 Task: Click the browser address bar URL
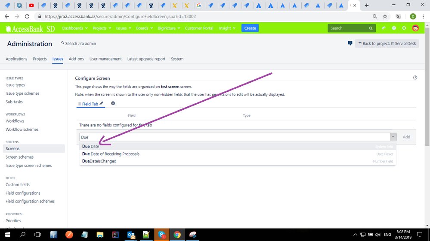[121, 16]
